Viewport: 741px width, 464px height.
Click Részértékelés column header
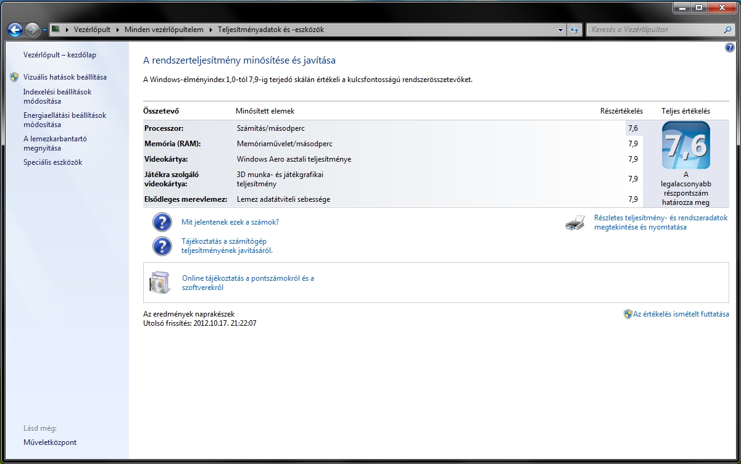pos(621,111)
